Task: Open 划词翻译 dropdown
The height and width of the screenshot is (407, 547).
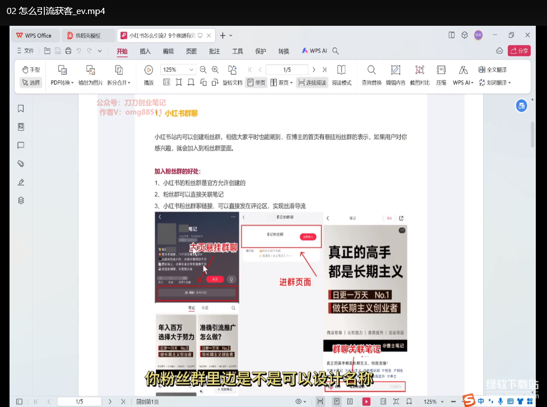Action: tap(495, 82)
